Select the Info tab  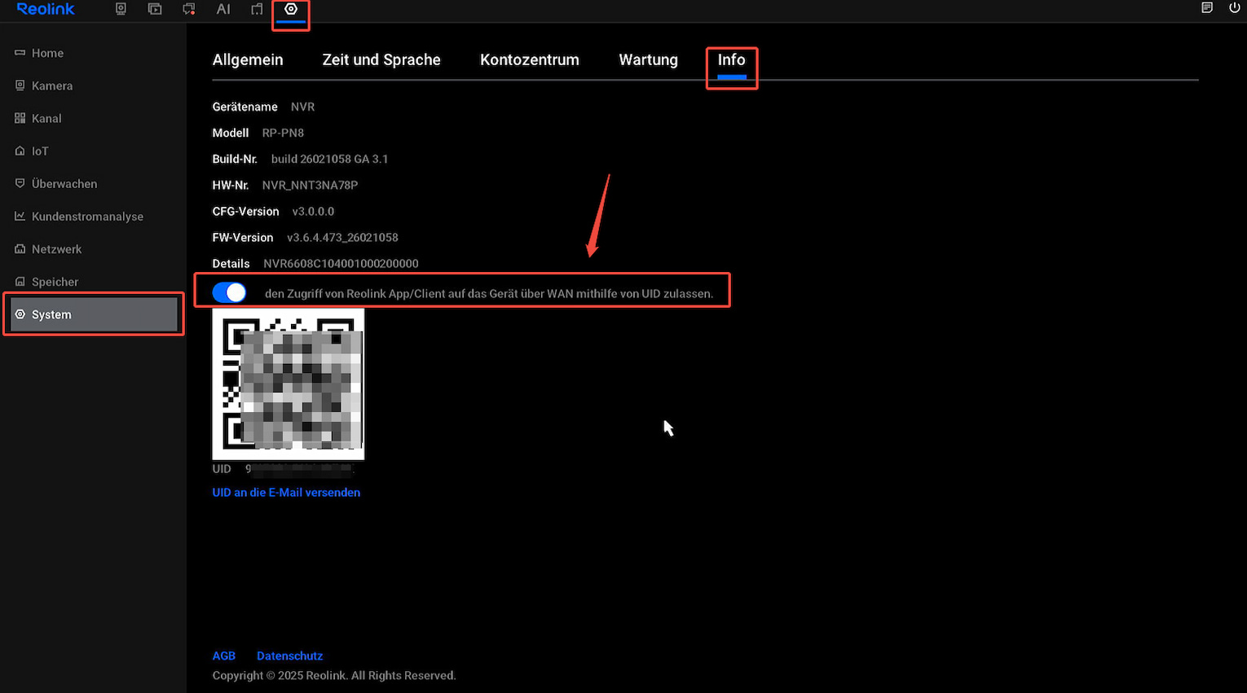731,59
